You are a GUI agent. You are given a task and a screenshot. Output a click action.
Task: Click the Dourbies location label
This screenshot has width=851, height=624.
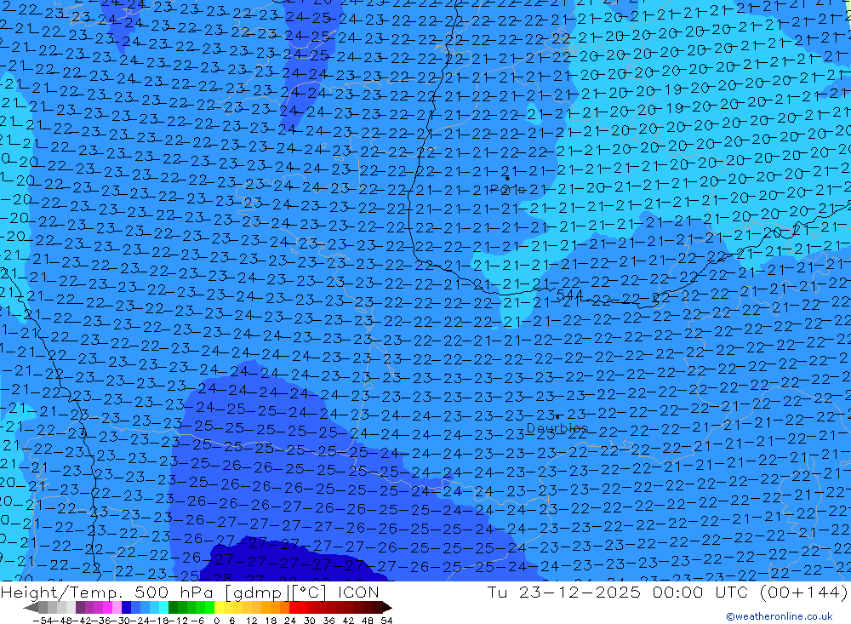(557, 428)
